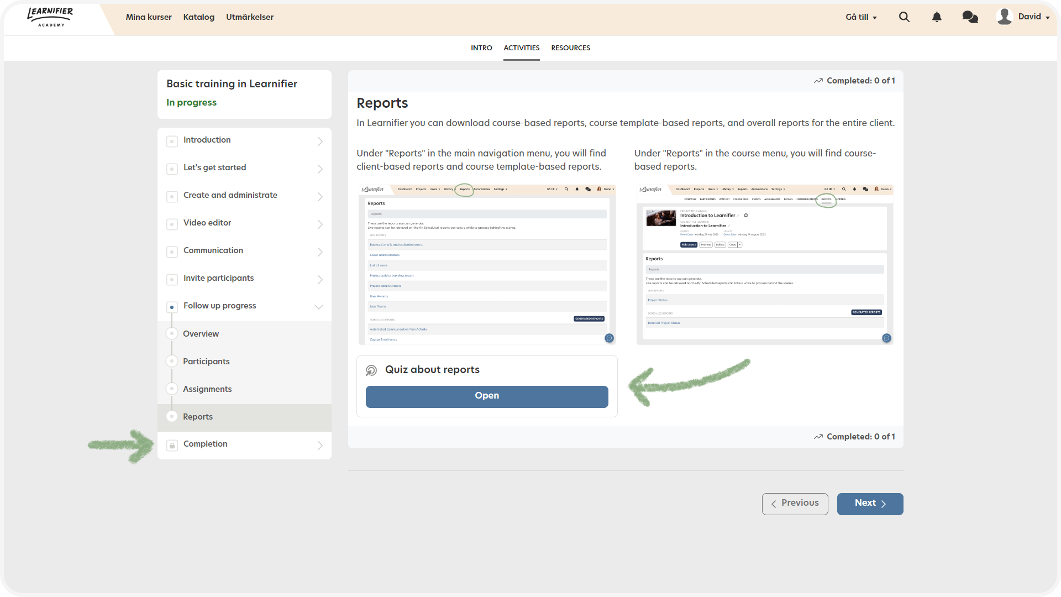
Task: Click the circle marker beside Overview
Action: (172, 333)
